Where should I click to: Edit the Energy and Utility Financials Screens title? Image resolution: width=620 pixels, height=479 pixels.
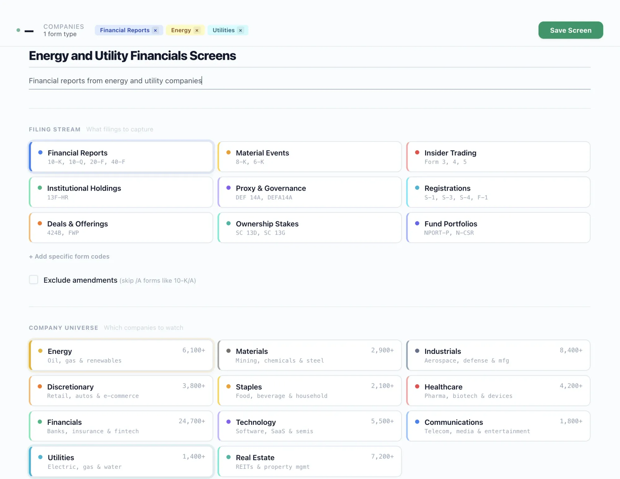click(132, 56)
